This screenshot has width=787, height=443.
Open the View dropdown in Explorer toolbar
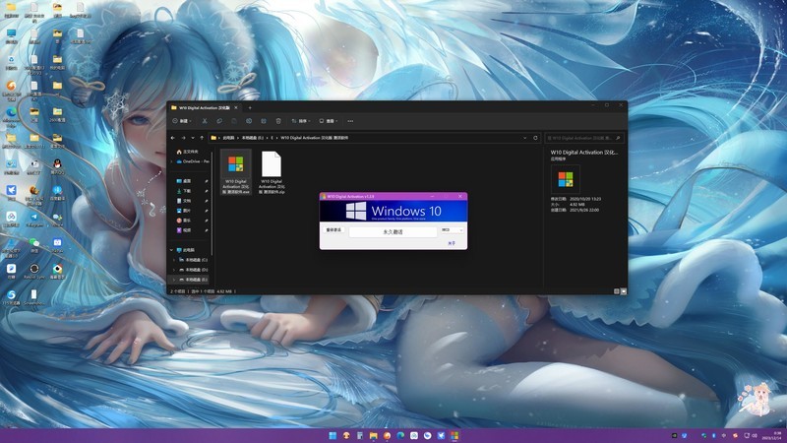click(329, 121)
